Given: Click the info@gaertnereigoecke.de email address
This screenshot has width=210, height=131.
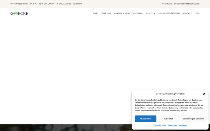Looking at the screenshot, I should (x=187, y=4).
